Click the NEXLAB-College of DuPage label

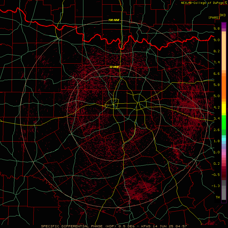[202, 3]
